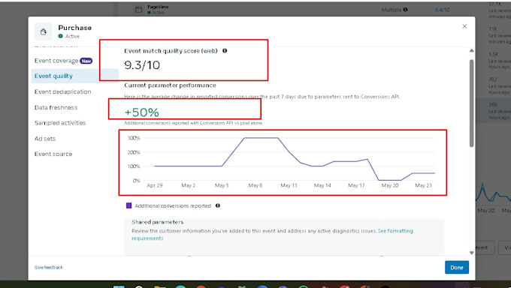Click scrollbar down arrow in dialog
The height and width of the screenshot is (288, 511).
472,253
